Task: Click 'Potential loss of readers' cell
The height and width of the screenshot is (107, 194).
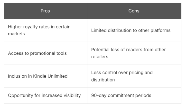Action: (x=134, y=53)
